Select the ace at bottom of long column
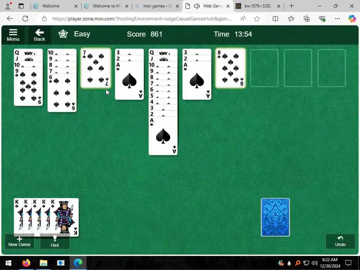 click(163, 136)
